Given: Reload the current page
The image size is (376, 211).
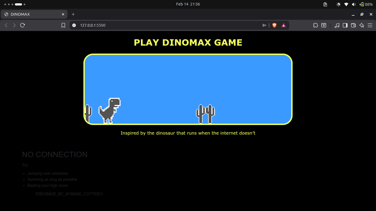Looking at the screenshot, I should tap(23, 25).
